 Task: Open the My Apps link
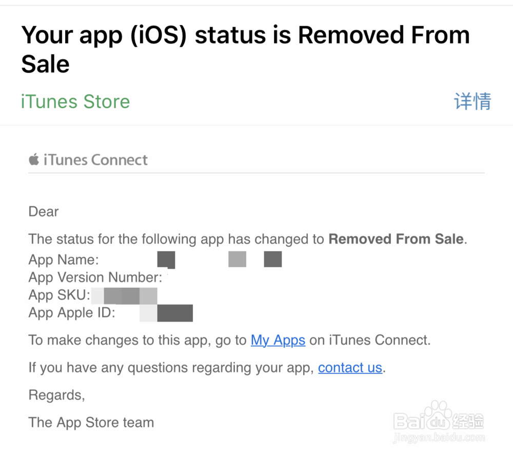(278, 340)
